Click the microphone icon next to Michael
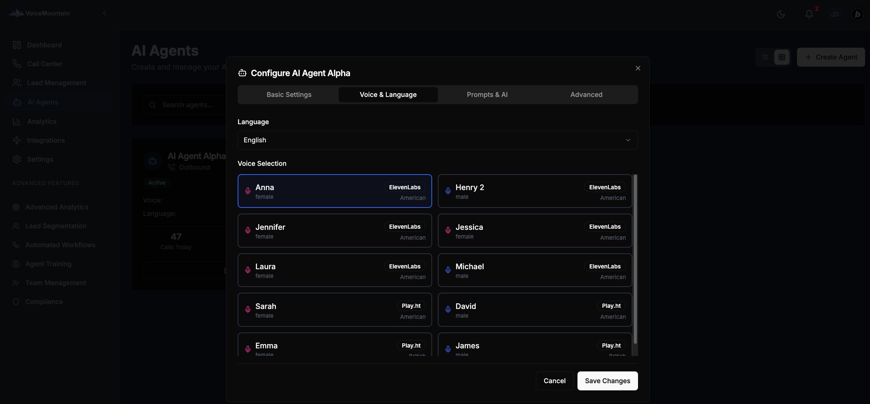This screenshot has width=870, height=404. (x=448, y=270)
